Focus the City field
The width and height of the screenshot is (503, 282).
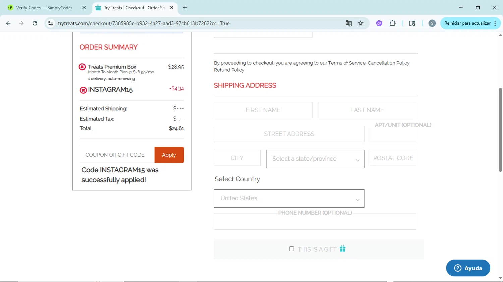[x=237, y=158]
